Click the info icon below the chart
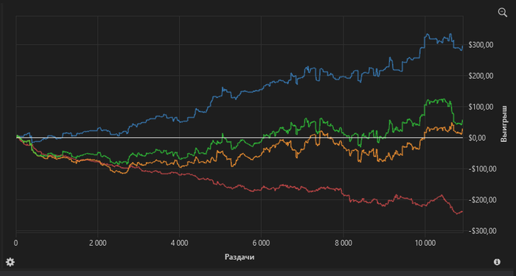Viewport: 516px width, 276px height. pyautogui.click(x=497, y=262)
